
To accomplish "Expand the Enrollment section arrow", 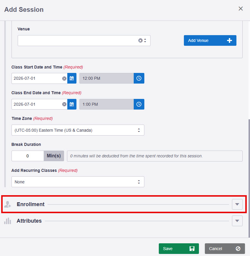I will (237, 204).
